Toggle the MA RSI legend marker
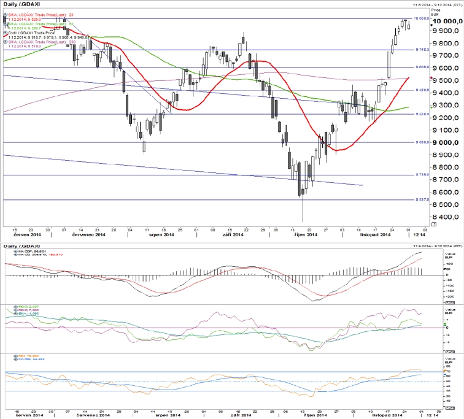Viewport: 464px width, 419px height. [x=16, y=359]
